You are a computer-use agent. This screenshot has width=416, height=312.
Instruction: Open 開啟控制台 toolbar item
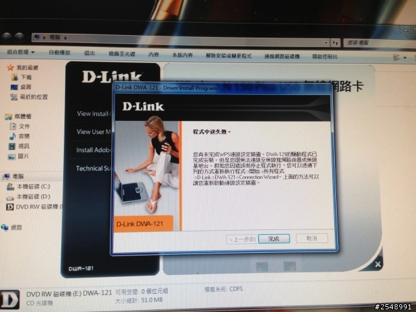click(x=325, y=57)
